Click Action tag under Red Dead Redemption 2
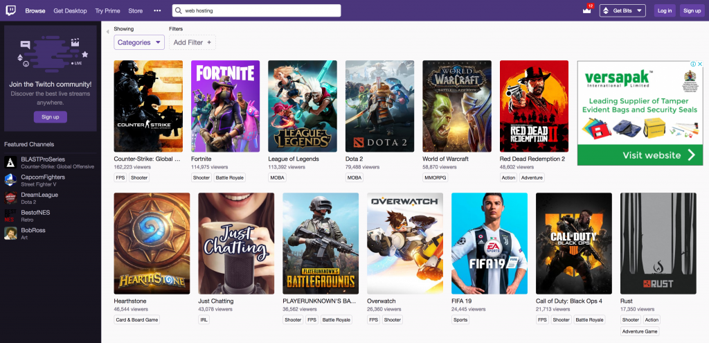This screenshot has height=343, width=709. [x=509, y=178]
